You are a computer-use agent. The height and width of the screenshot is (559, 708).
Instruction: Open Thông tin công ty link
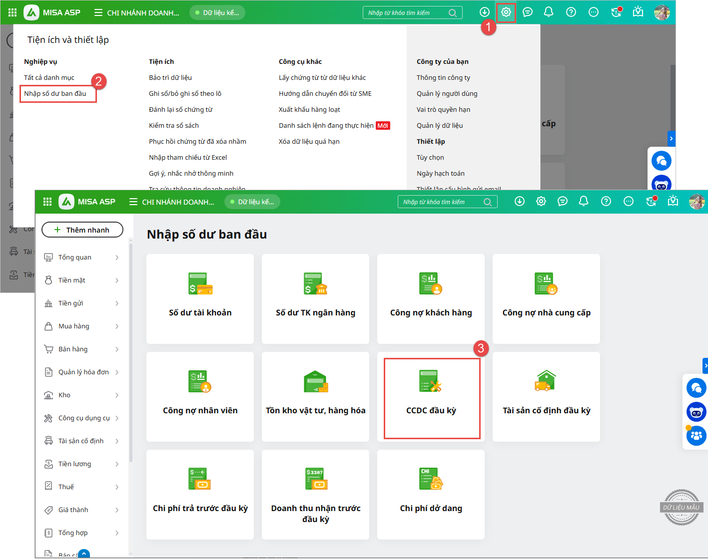click(x=443, y=78)
